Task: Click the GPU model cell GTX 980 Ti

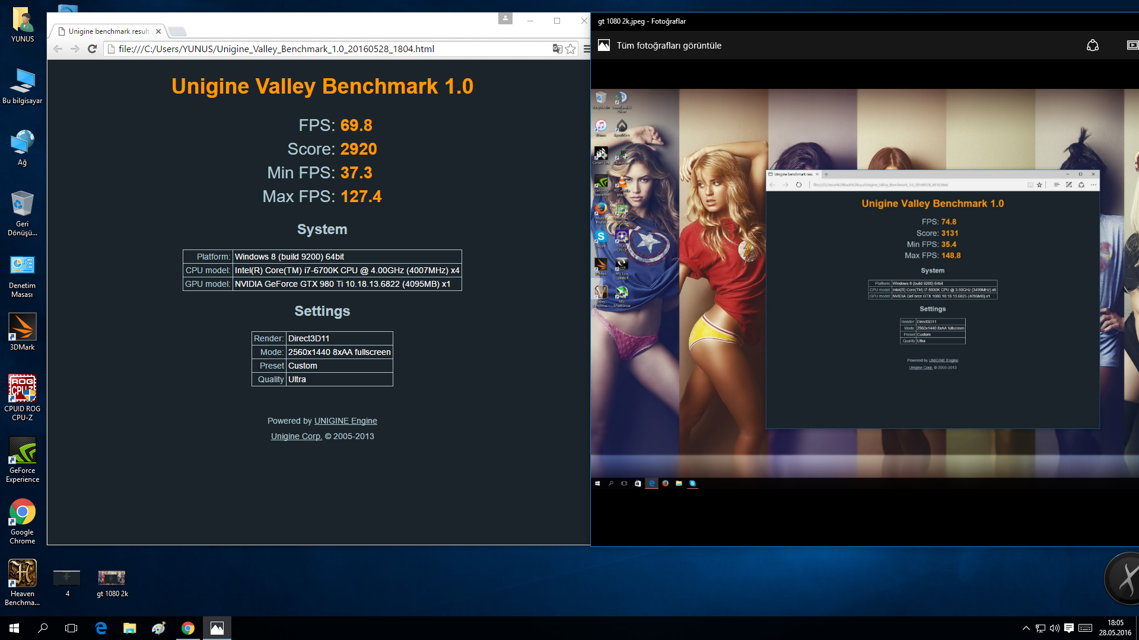Action: coord(347,284)
